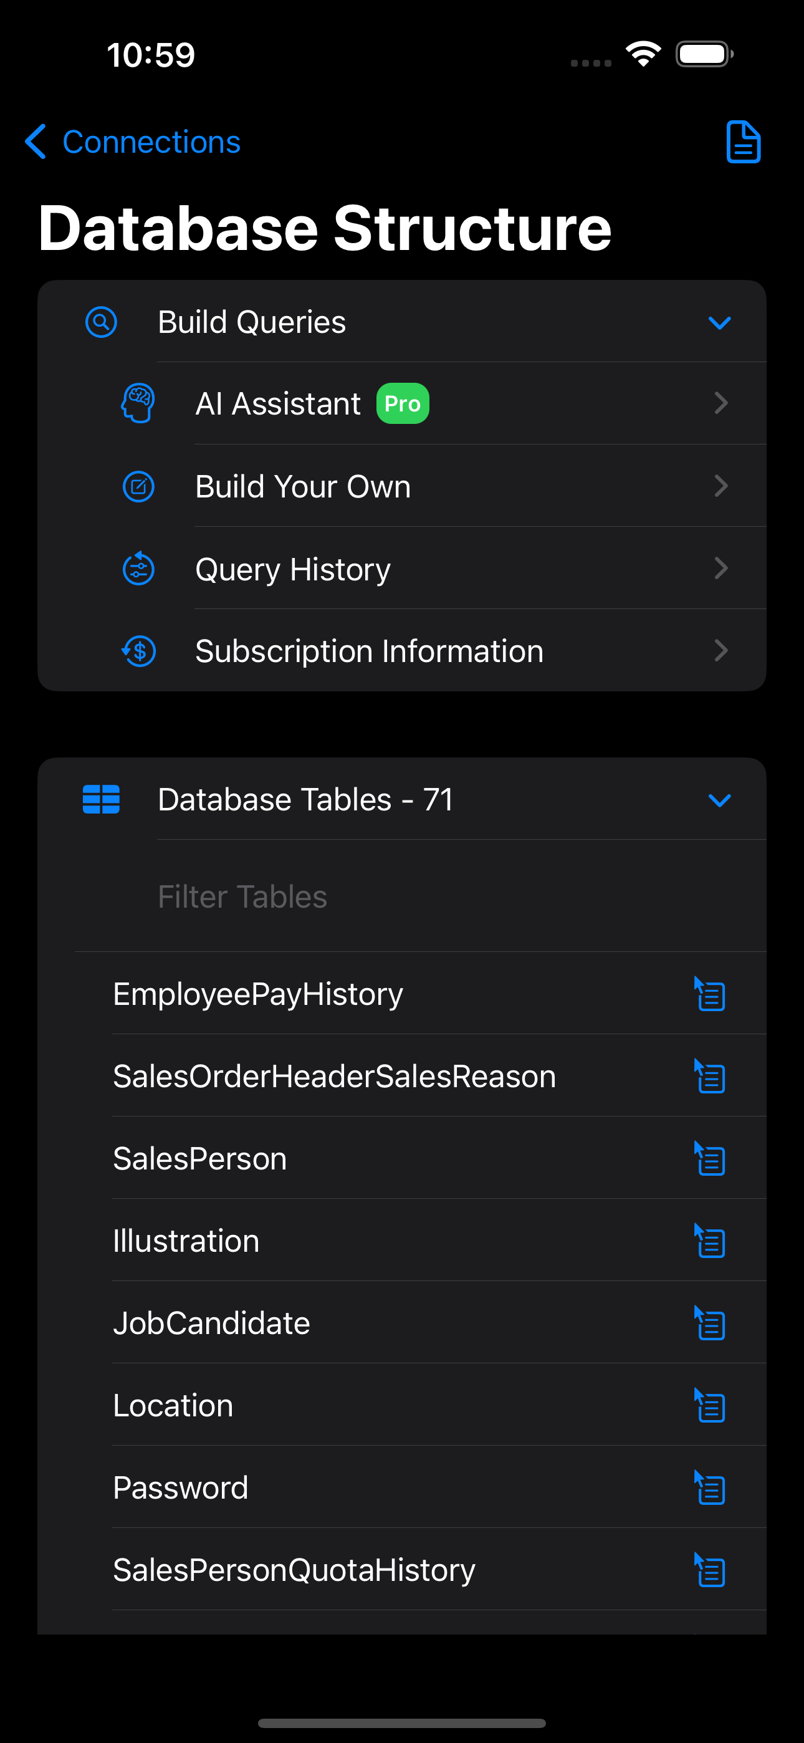Tap the document icon in top right
Viewport: 804px width, 1743px height.
click(x=743, y=142)
